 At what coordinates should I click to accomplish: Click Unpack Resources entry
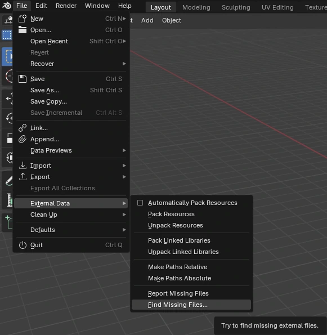[191, 225]
